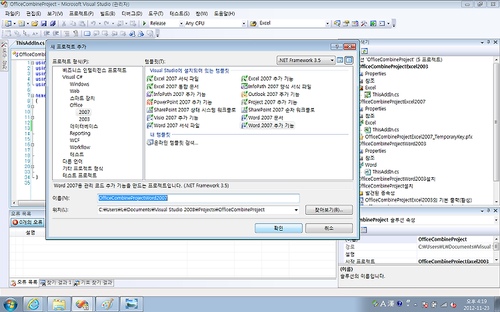Open the location path dropdown arrow
Viewport: 500px width, 312px height.
(296, 210)
